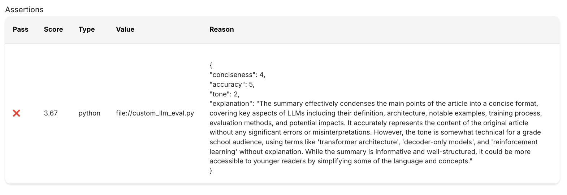Viewport: 567px width, 195px height.
Task: Click the "accuracy": 5 line
Action: [232, 85]
